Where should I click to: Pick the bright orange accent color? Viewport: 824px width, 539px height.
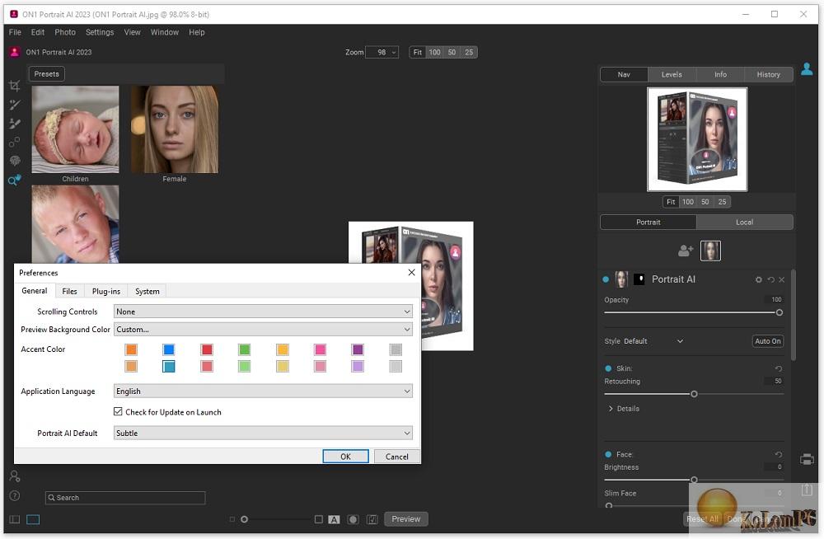pos(131,349)
